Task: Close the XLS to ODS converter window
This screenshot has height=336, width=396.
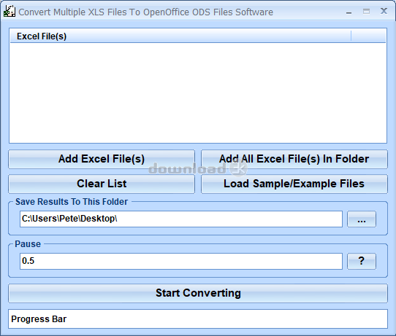Action: coord(384,11)
